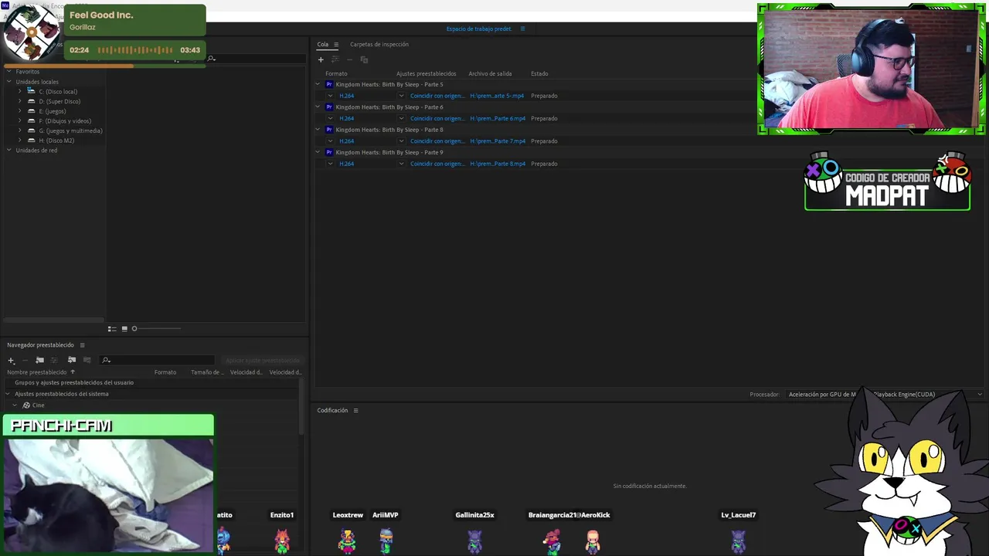Click the Estado column header
989x556 pixels.
tap(539, 74)
